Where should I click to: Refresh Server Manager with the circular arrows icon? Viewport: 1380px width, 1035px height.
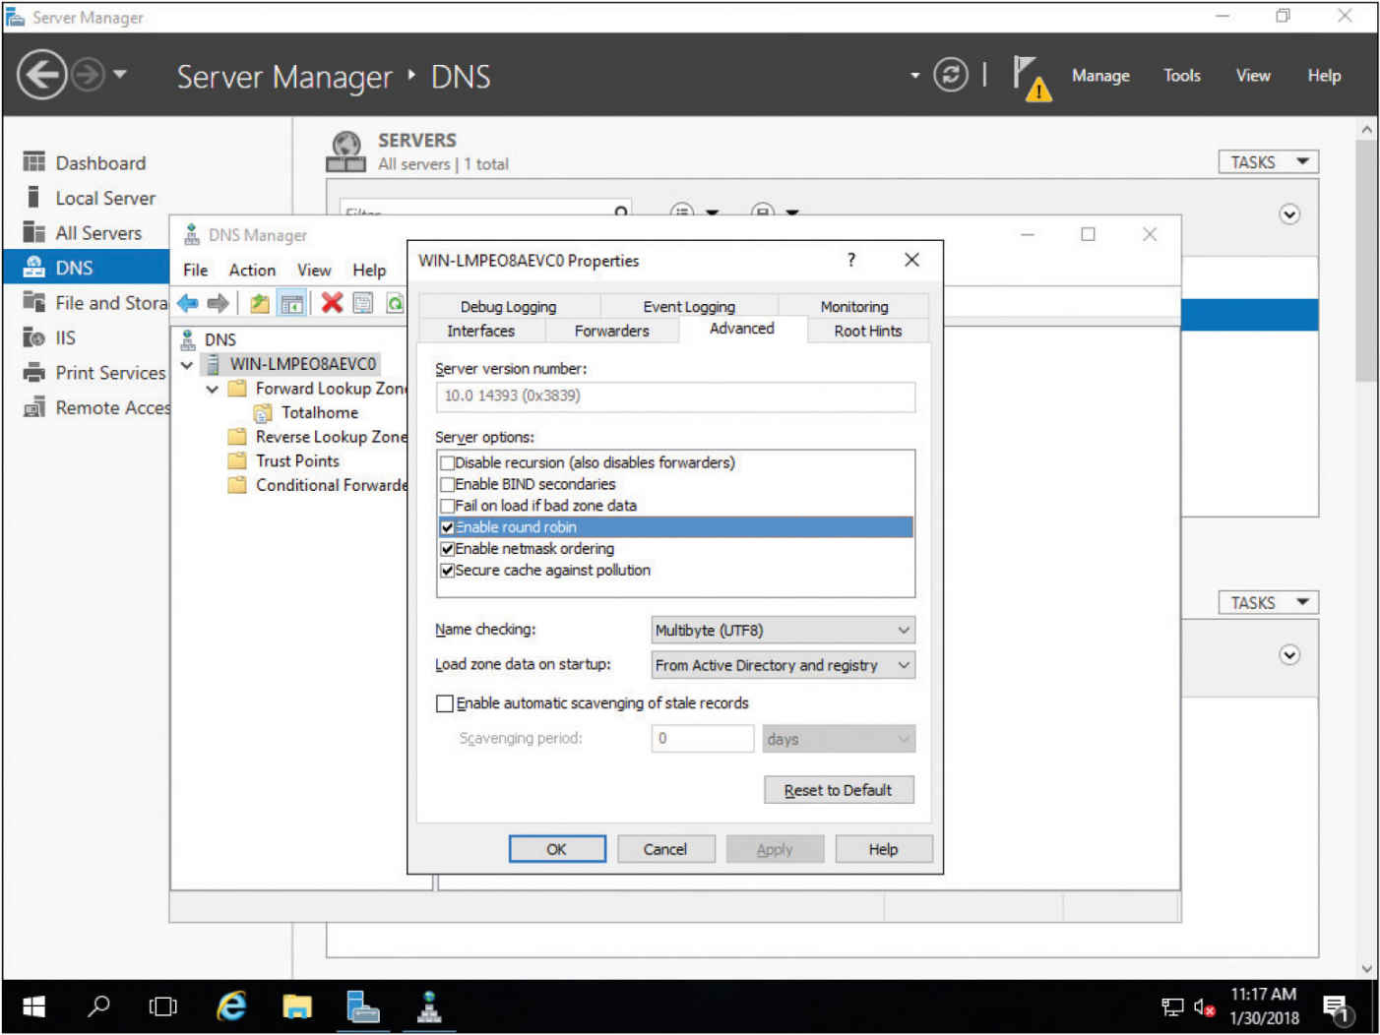tap(950, 75)
